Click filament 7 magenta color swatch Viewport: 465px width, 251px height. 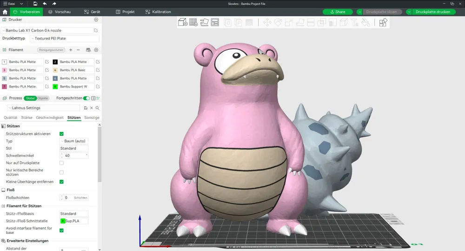point(4,86)
